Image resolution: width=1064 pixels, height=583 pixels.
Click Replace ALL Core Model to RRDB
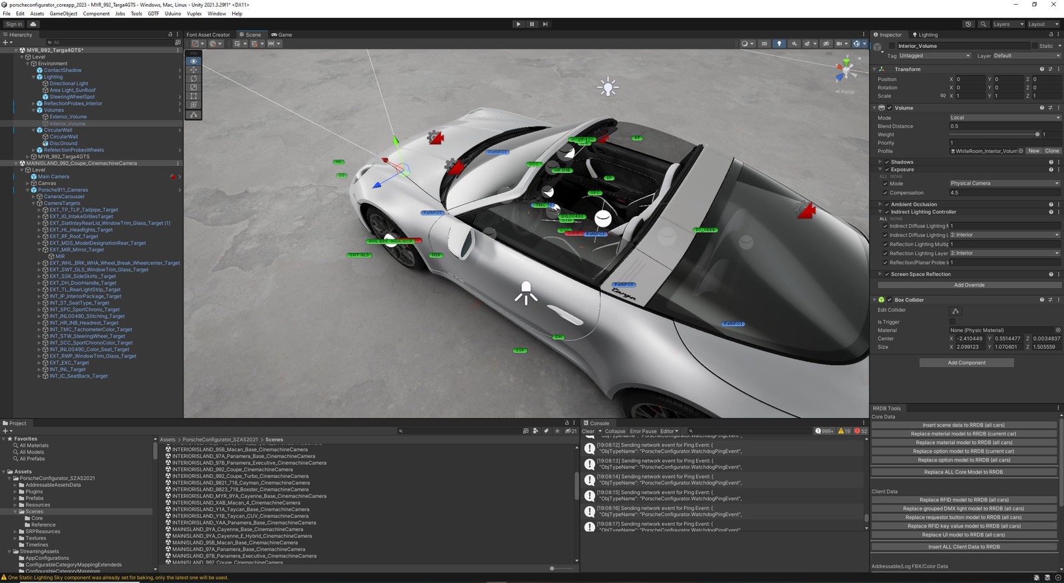(x=964, y=472)
